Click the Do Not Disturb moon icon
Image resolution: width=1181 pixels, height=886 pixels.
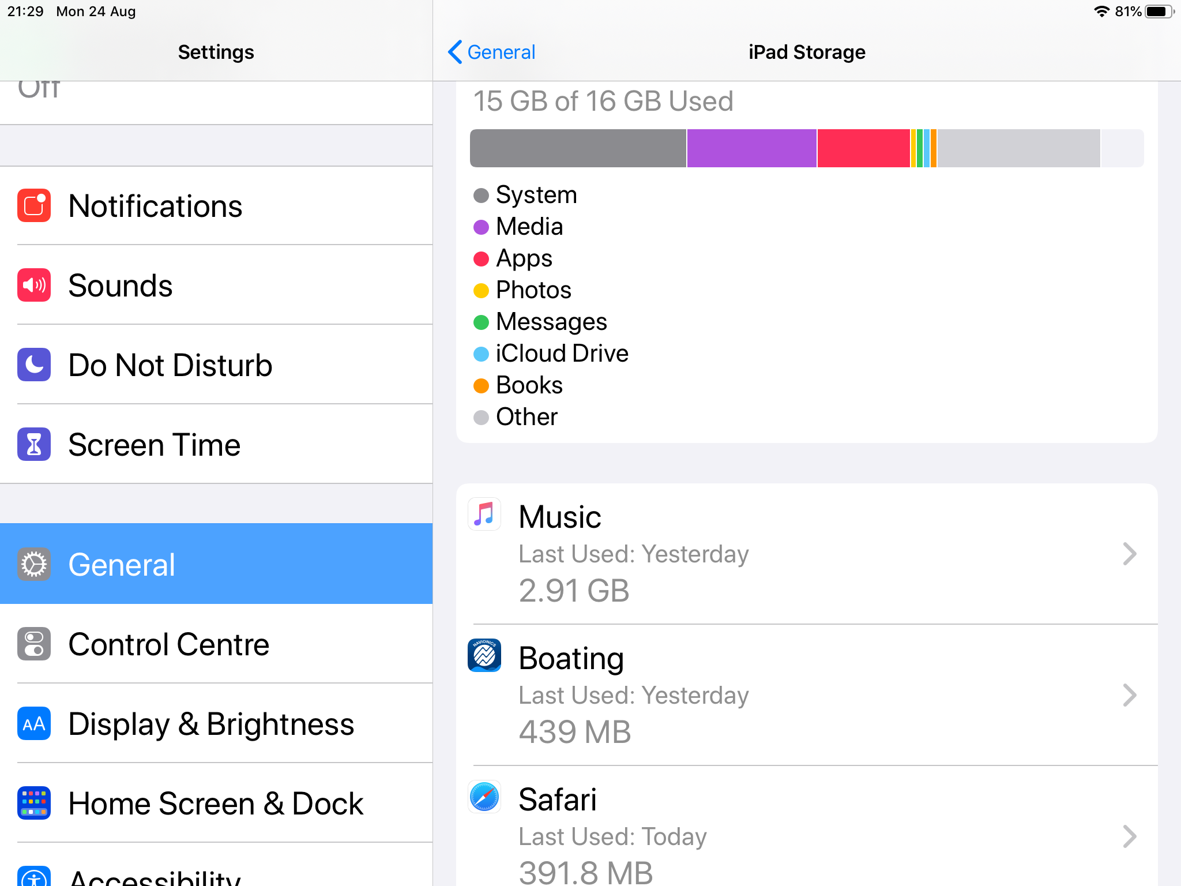pyautogui.click(x=33, y=365)
